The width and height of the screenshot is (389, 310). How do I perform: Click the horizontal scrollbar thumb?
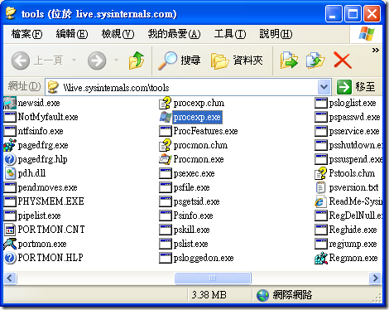click(x=213, y=278)
